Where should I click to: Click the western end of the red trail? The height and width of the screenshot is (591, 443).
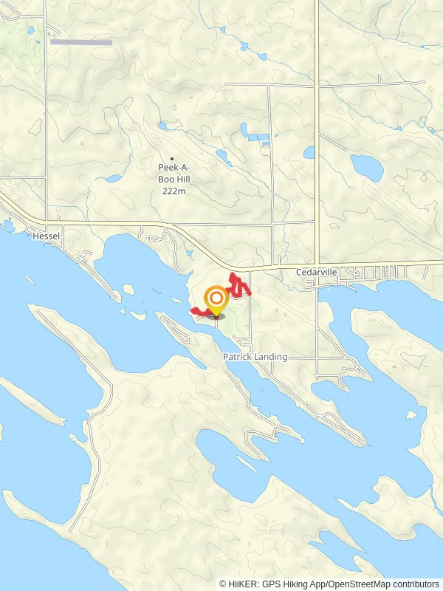[x=195, y=311]
